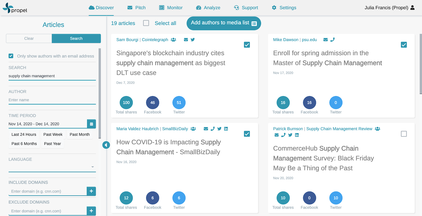Uncheck the Mike Dawson article checkbox
This screenshot has height=216, width=422.
pyautogui.click(x=404, y=45)
